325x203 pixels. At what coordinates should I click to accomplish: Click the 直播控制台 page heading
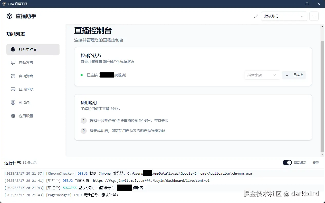pyautogui.click(x=93, y=30)
